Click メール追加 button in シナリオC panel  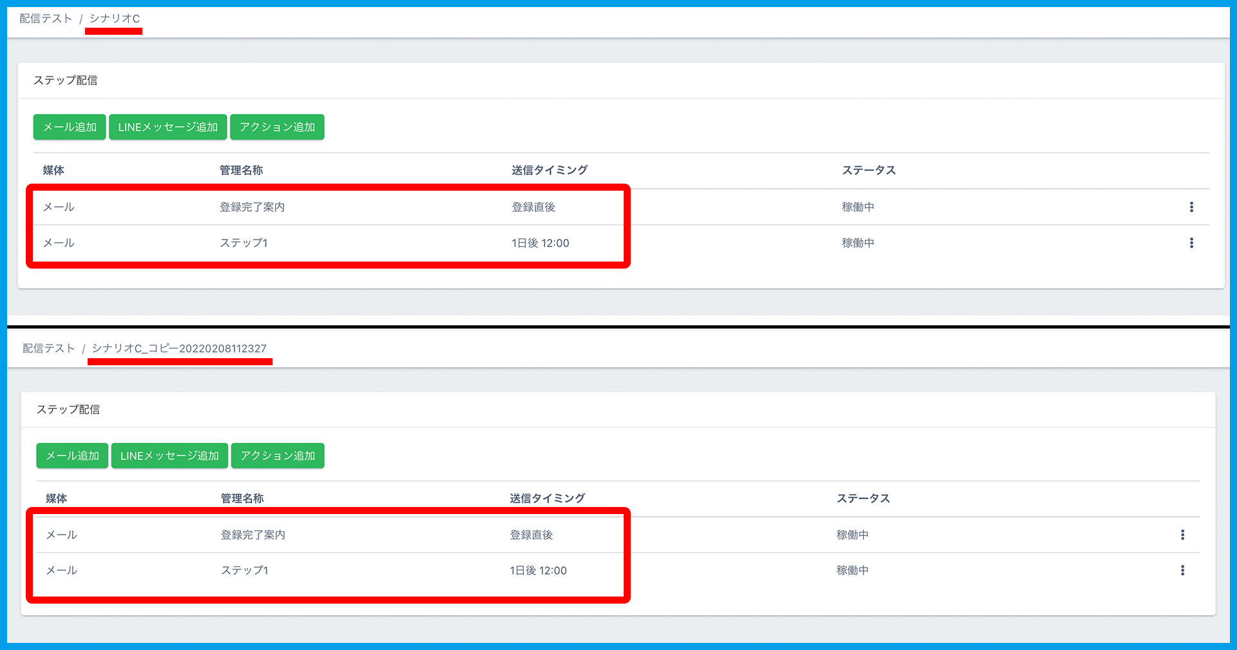tap(70, 127)
